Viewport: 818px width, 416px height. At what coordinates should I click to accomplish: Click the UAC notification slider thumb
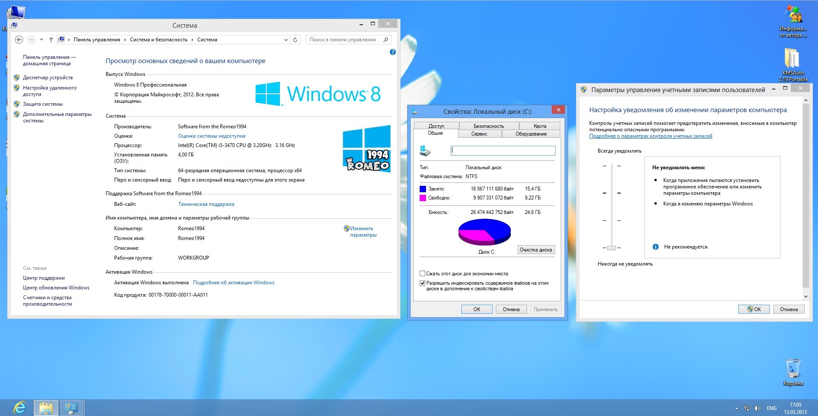[x=612, y=248]
